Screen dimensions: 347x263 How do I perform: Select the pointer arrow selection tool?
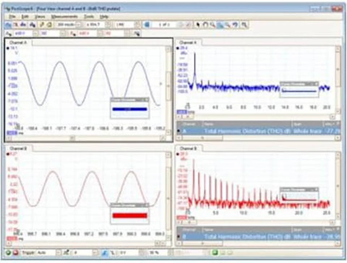coord(198,25)
